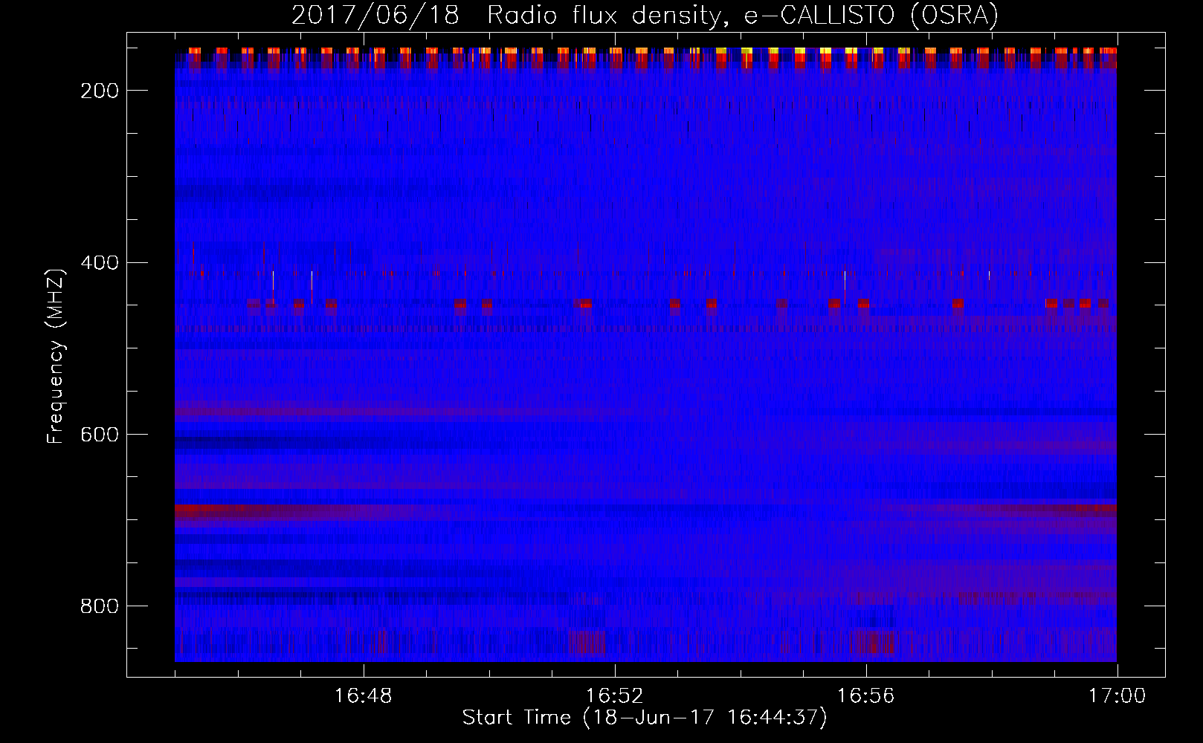Click the "400" frequency tick label

click(x=100, y=263)
